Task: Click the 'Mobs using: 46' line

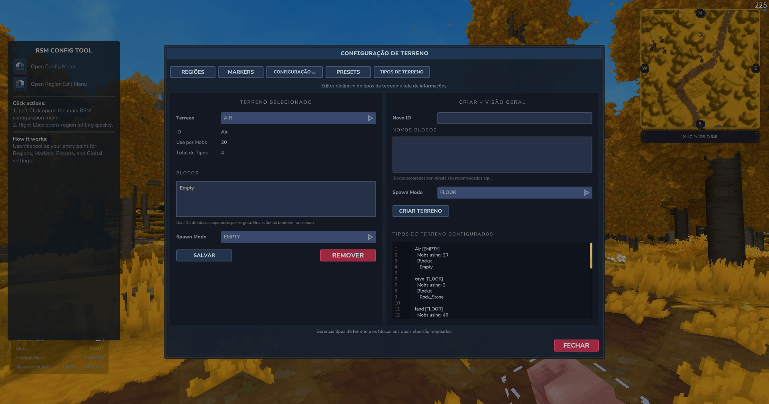Action: click(x=433, y=315)
